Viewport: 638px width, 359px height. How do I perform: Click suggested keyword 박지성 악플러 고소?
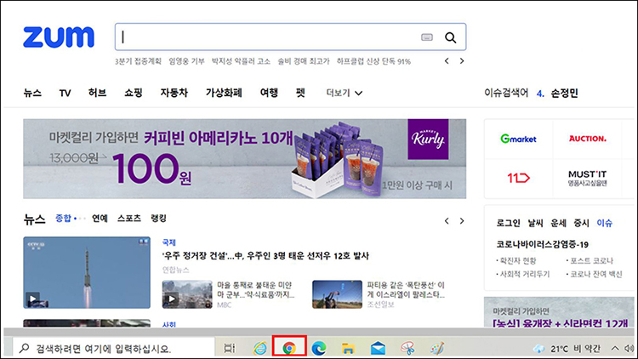241,61
